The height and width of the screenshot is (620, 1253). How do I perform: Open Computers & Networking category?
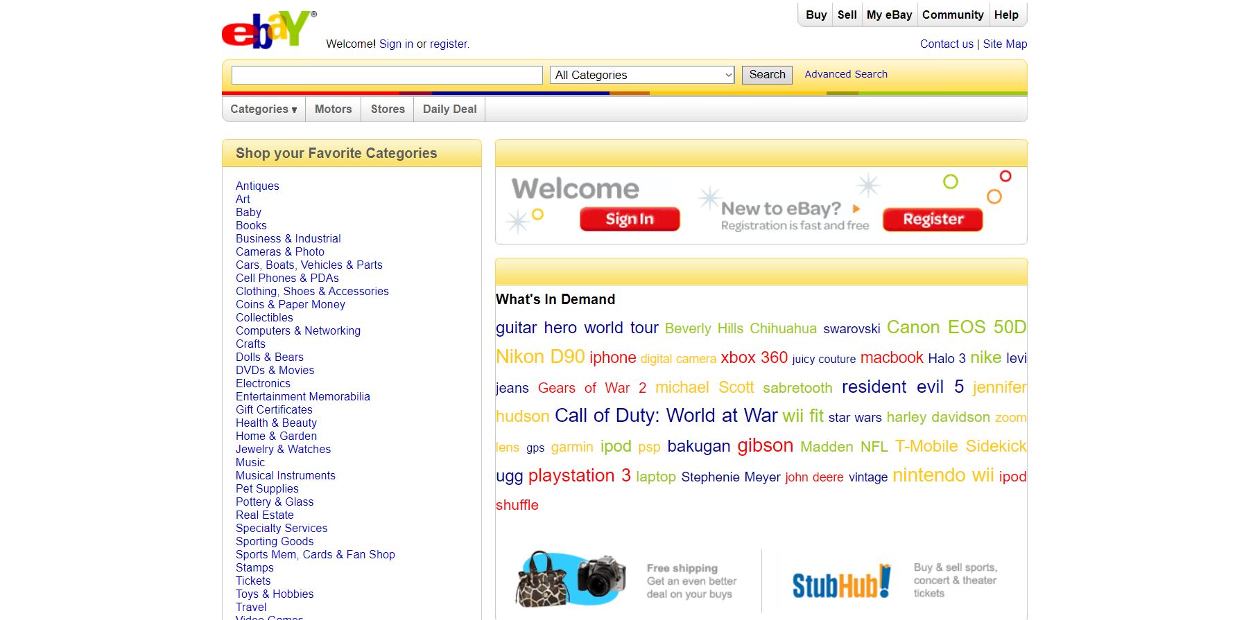click(x=298, y=330)
